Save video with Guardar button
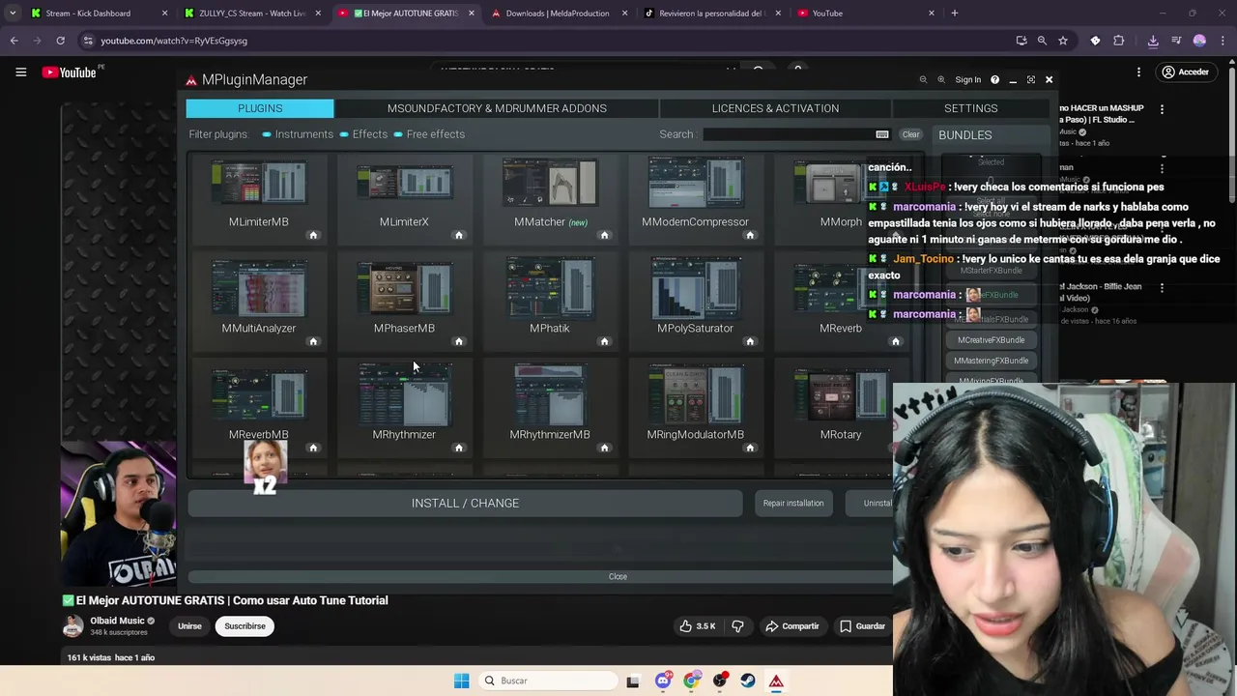This screenshot has width=1237, height=696. coord(862,626)
